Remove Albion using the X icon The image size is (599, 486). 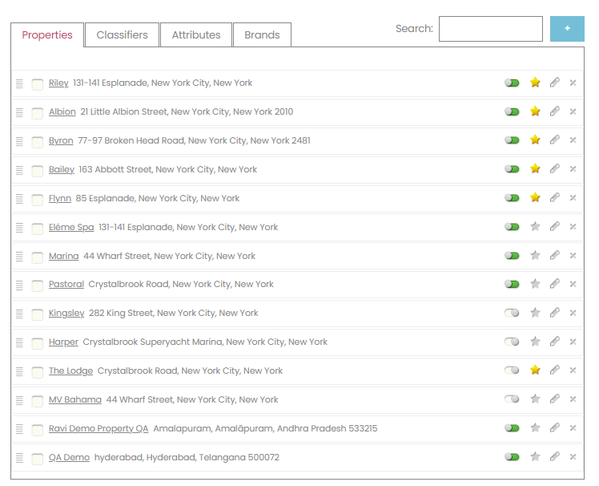[573, 111]
